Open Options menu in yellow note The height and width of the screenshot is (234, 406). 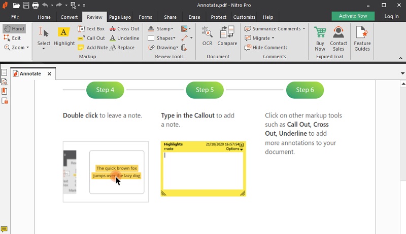click(234, 149)
